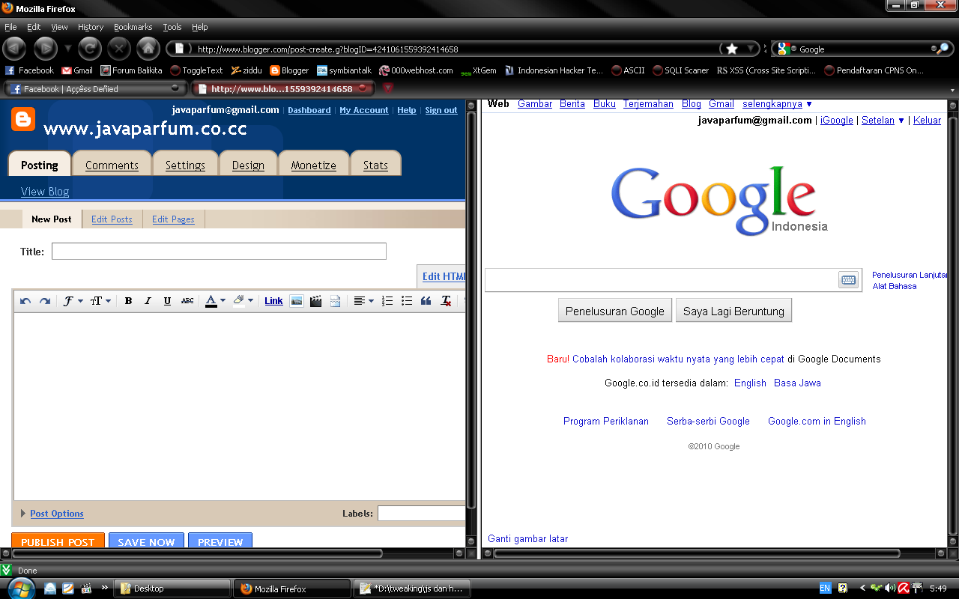The width and height of the screenshot is (959, 599).
Task: Click Firefox Reload button
Action: tap(89, 49)
